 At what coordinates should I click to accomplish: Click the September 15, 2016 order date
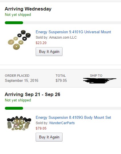(x=22, y=80)
